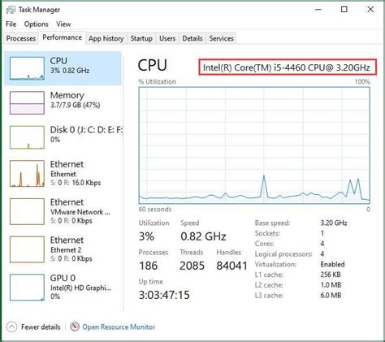The width and height of the screenshot is (385, 342).
Task: Open GPU 0 Intel HD Graphics view
Action: point(64,287)
